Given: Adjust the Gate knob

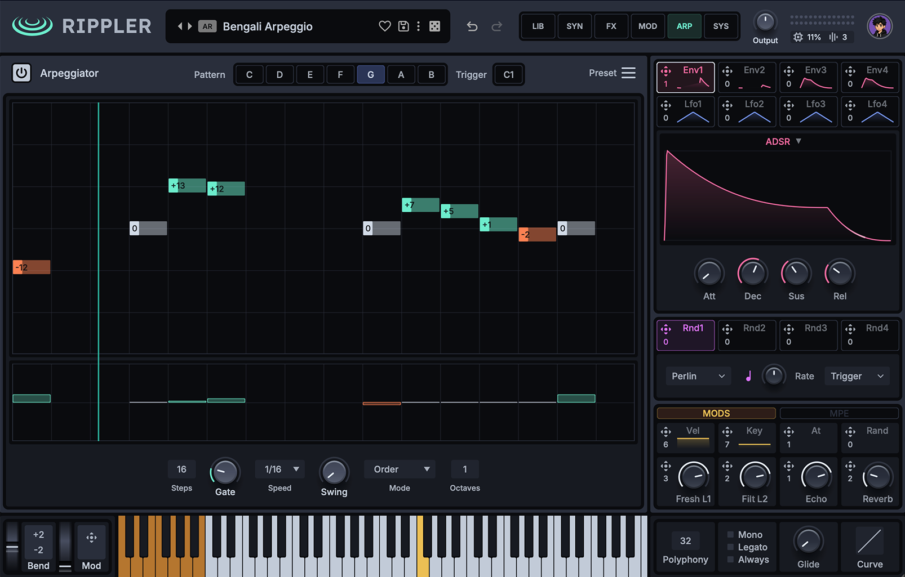Looking at the screenshot, I should [x=225, y=472].
